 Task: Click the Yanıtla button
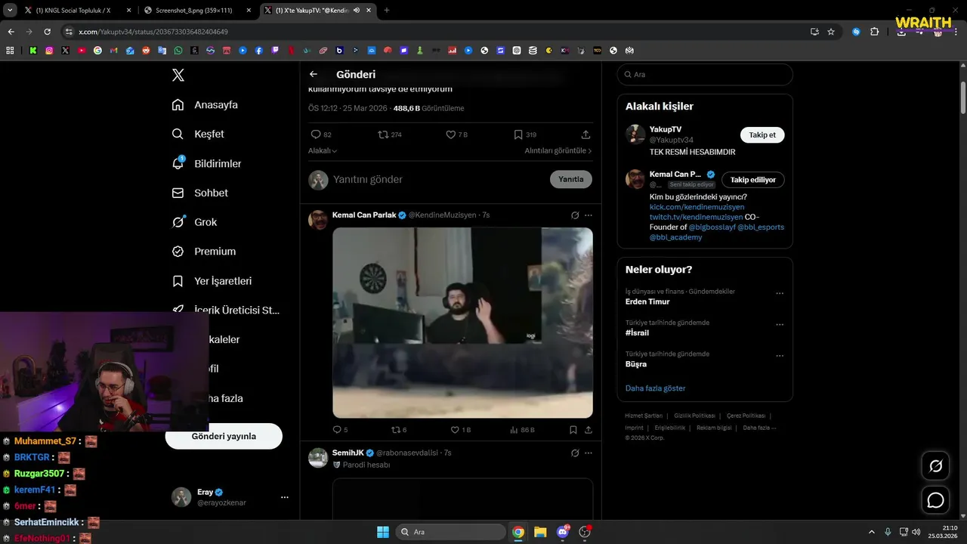point(570,179)
